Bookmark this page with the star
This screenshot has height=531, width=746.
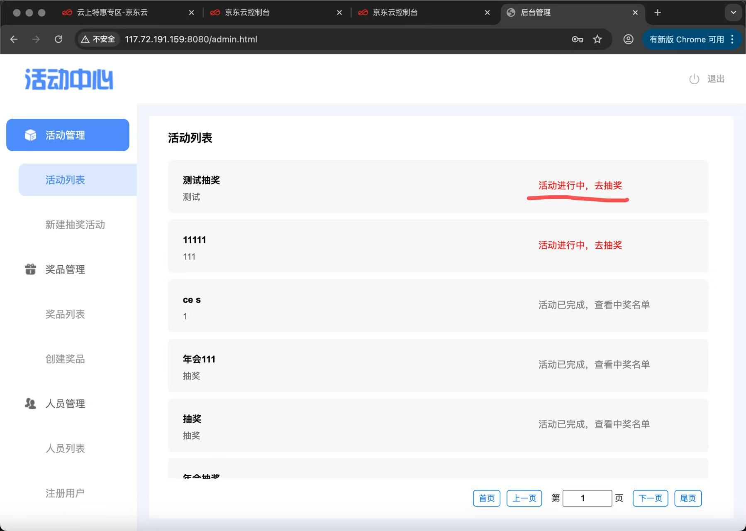[597, 39]
